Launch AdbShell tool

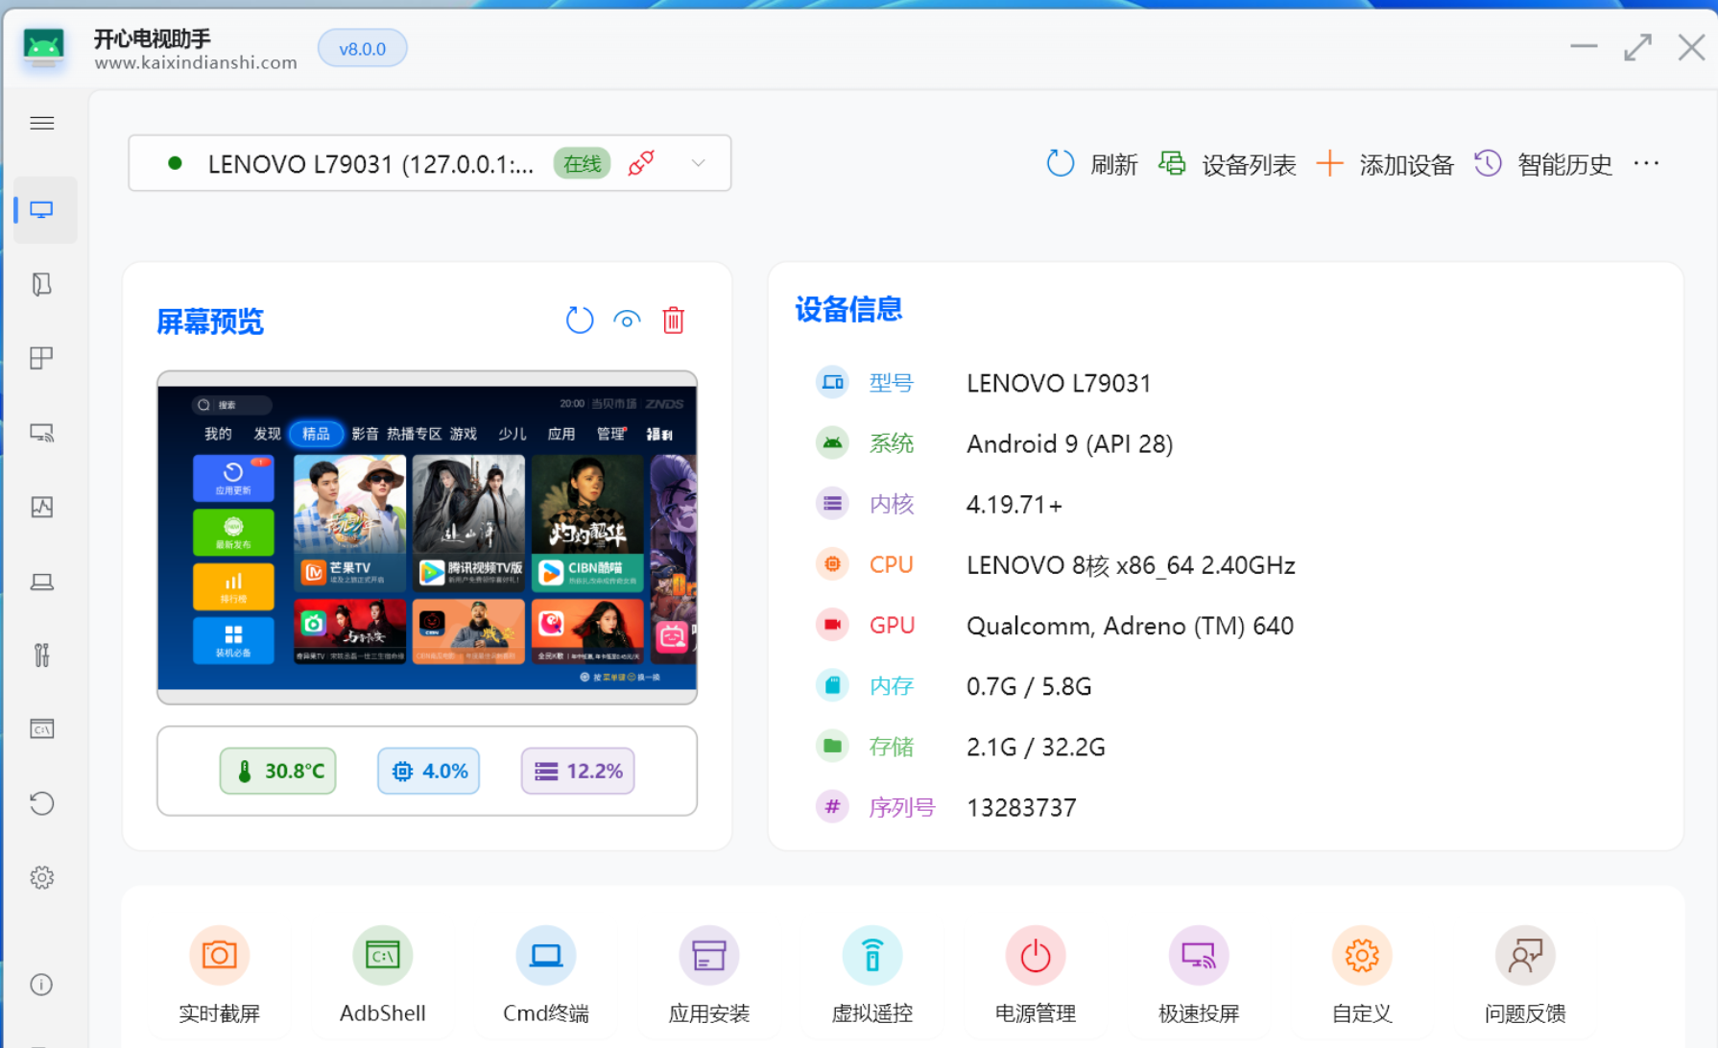click(383, 974)
